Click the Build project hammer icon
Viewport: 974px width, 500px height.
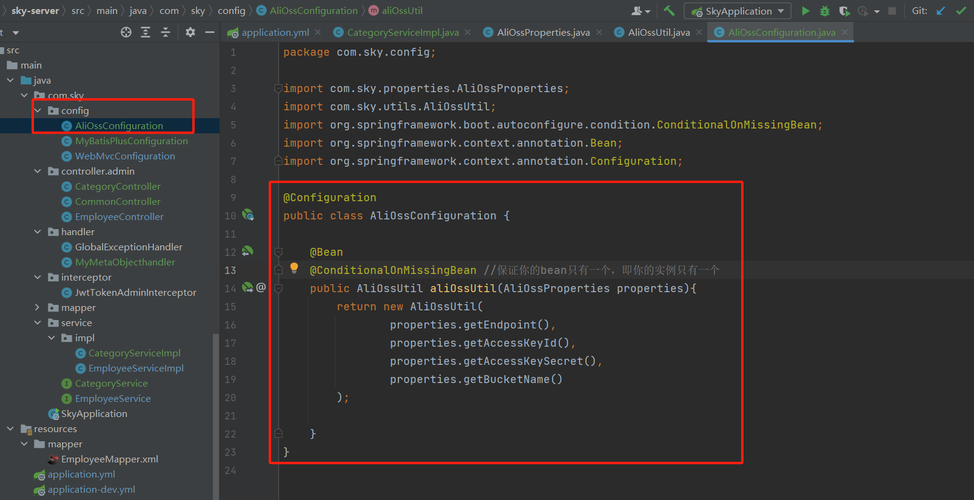pos(669,11)
